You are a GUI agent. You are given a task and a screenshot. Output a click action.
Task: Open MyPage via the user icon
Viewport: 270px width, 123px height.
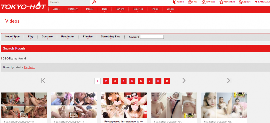tap(204, 2)
